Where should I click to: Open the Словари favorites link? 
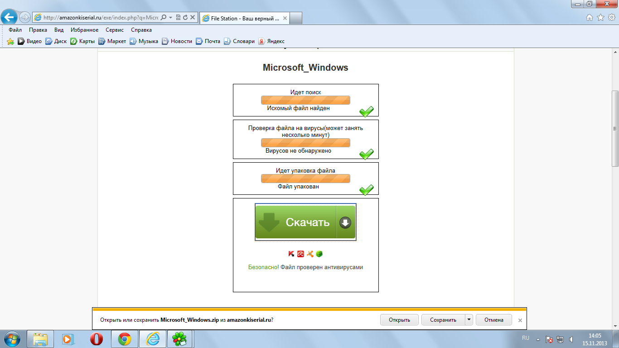point(239,41)
